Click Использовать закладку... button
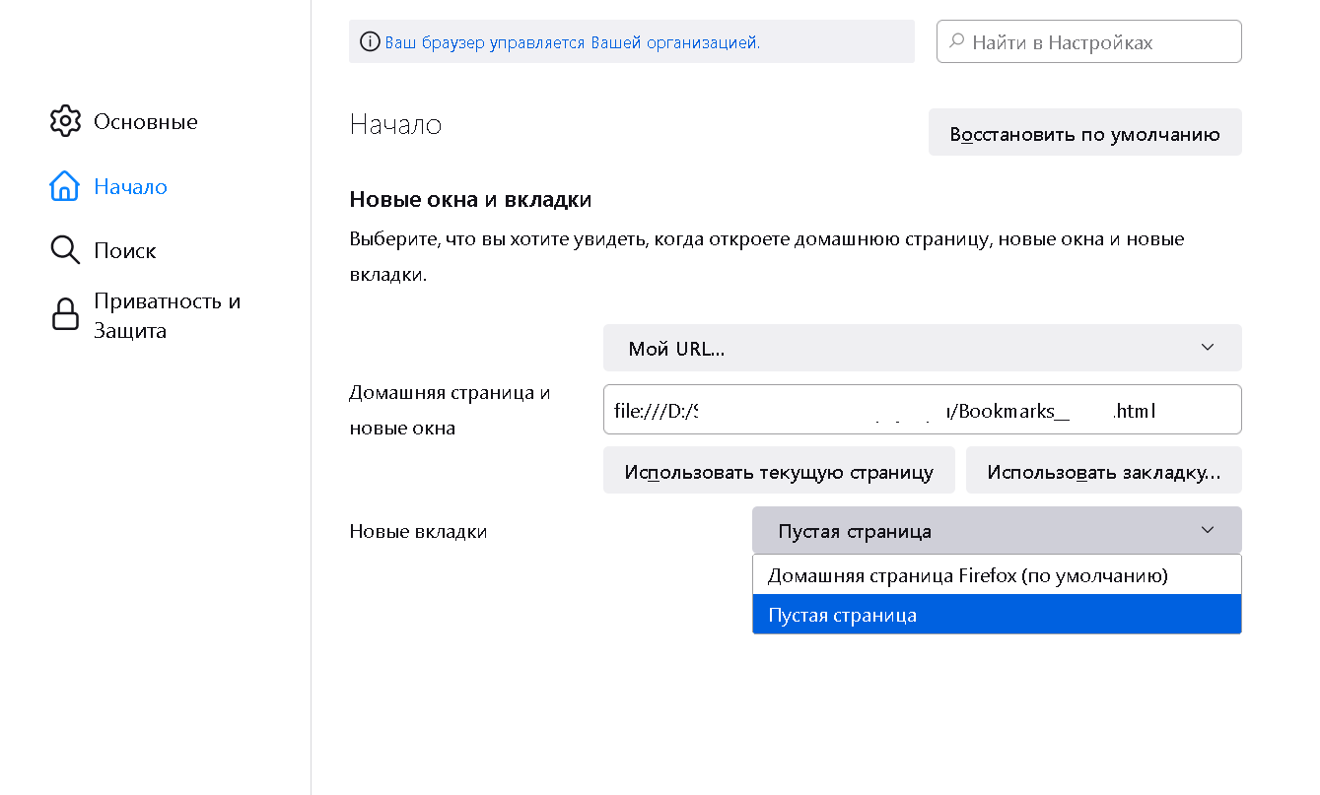 coord(1103,472)
